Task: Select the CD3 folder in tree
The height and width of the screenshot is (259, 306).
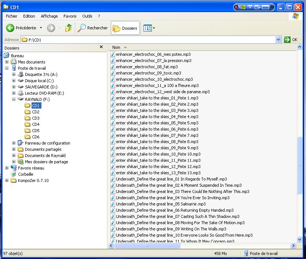Action: point(36,118)
